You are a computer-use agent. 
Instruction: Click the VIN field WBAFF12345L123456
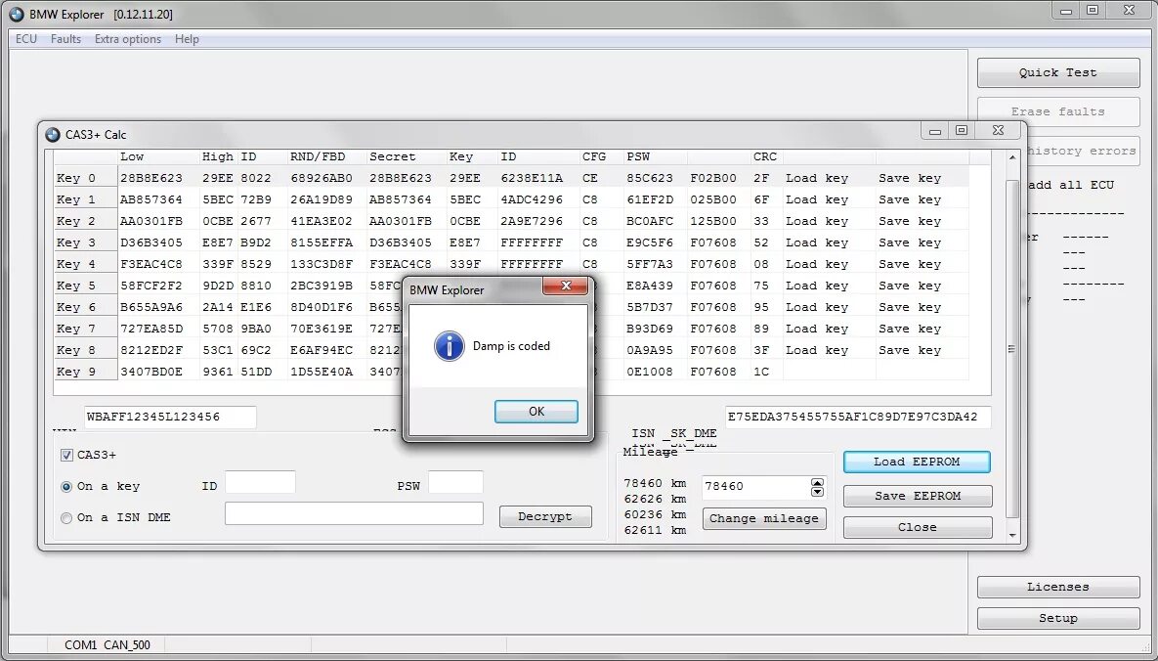tap(170, 417)
